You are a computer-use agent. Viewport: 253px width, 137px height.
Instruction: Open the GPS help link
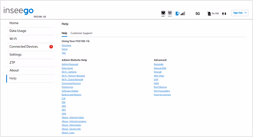[x=64, y=110]
